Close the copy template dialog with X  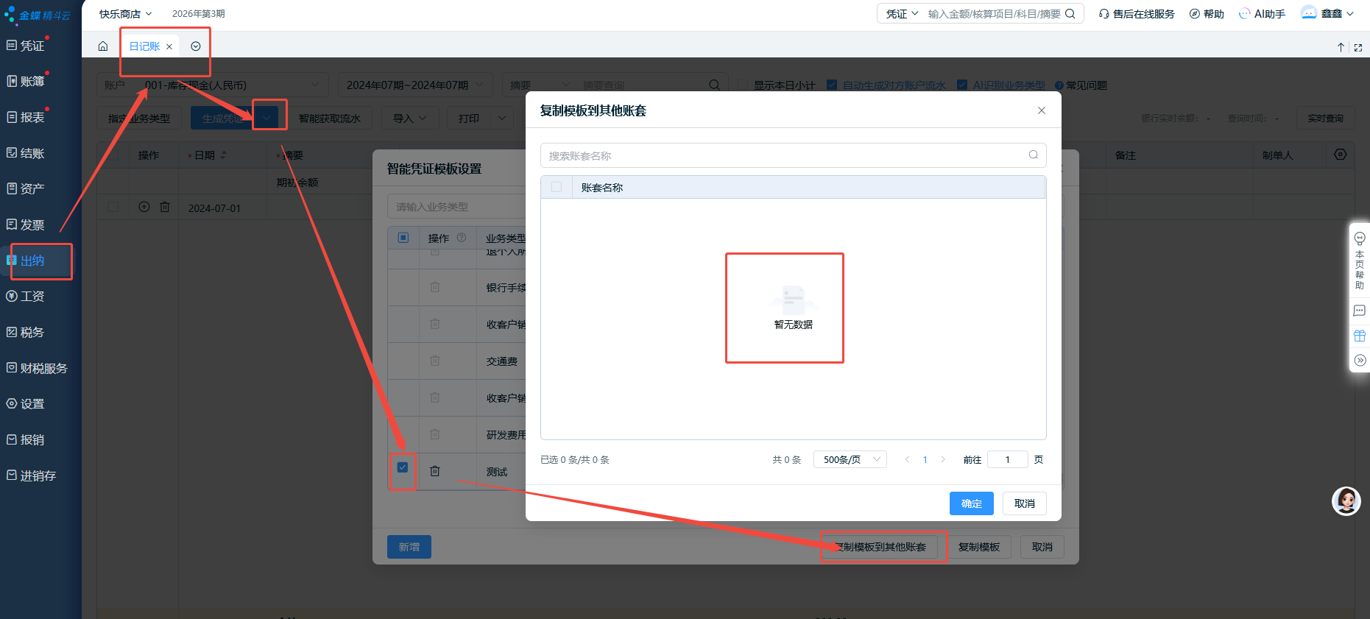[1041, 110]
